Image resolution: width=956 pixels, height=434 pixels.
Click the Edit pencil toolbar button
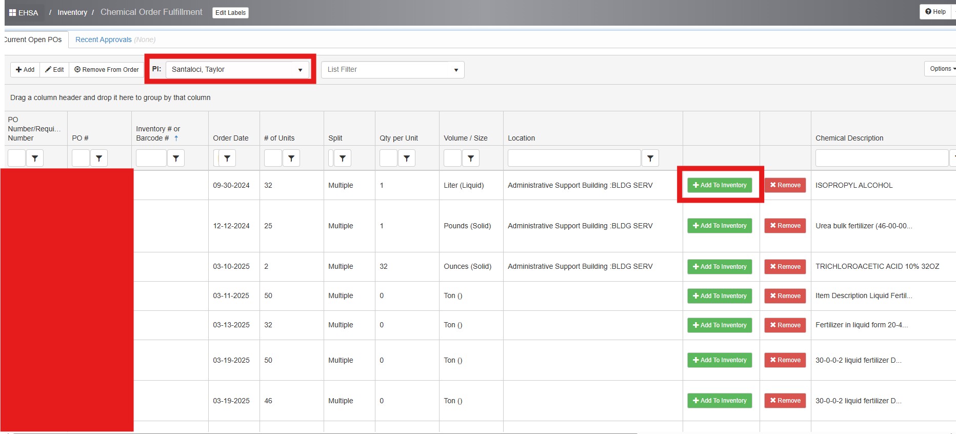point(54,70)
